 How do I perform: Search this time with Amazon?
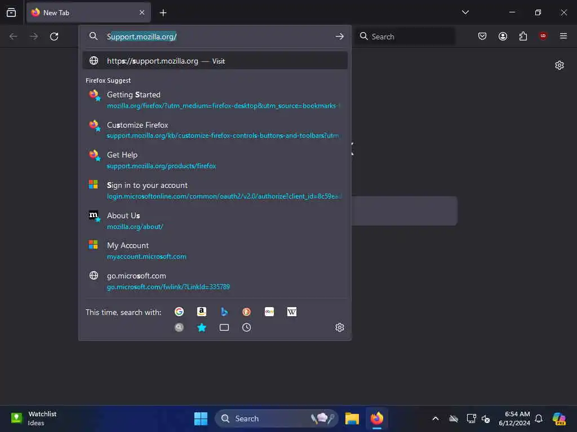coord(202,312)
